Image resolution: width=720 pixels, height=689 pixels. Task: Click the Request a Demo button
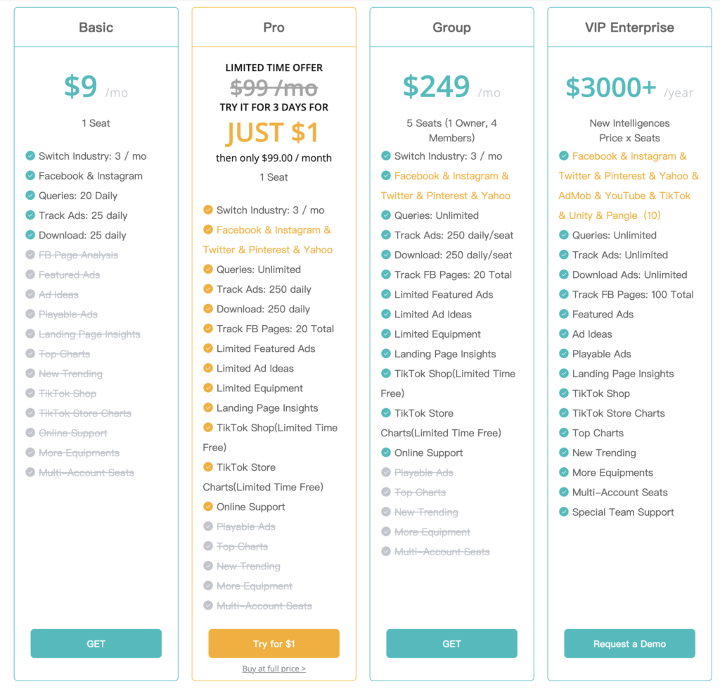629,643
